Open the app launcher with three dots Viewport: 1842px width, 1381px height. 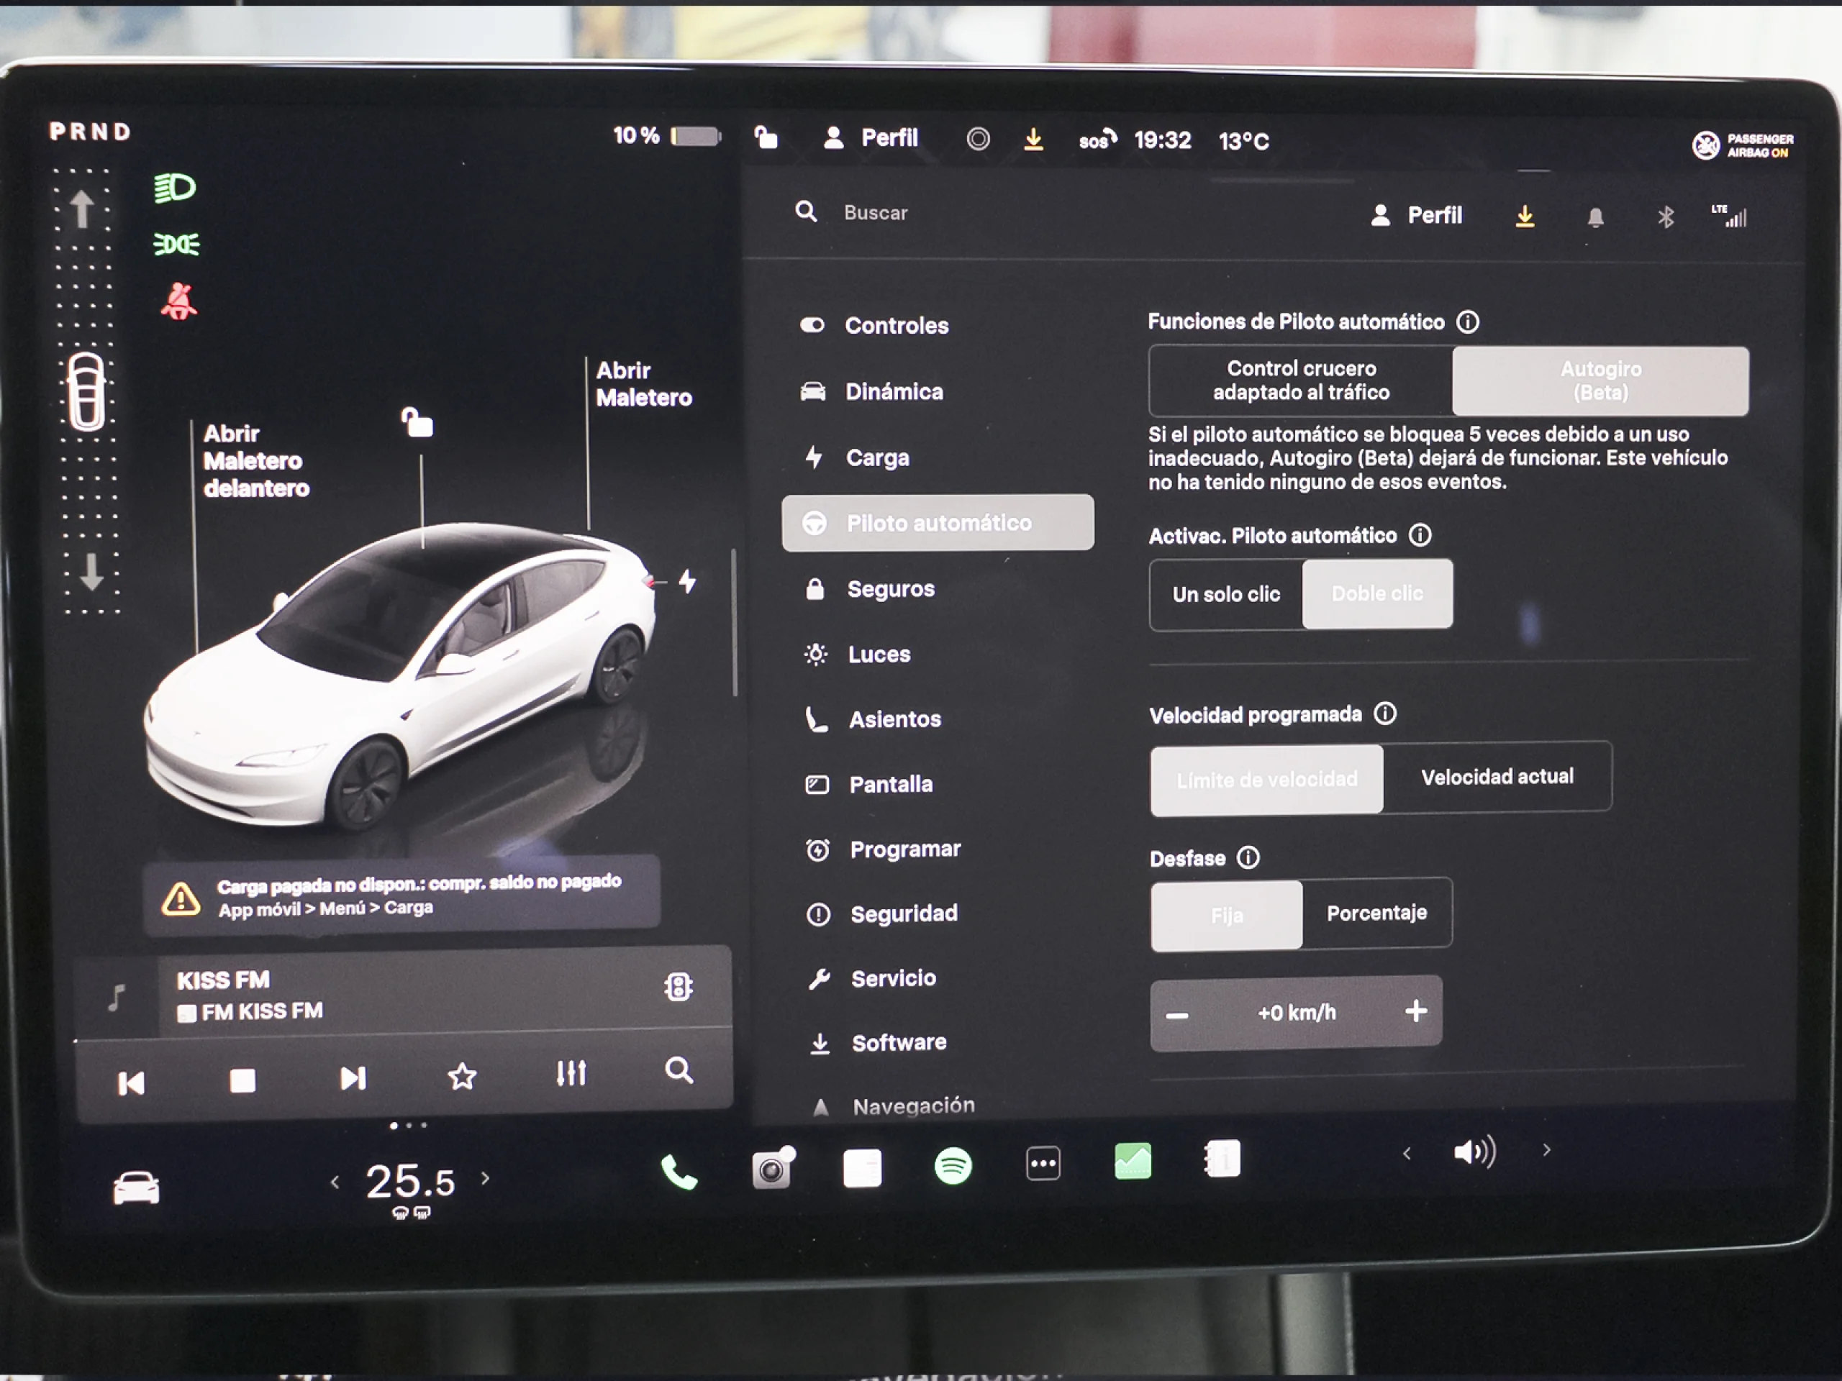(1043, 1164)
